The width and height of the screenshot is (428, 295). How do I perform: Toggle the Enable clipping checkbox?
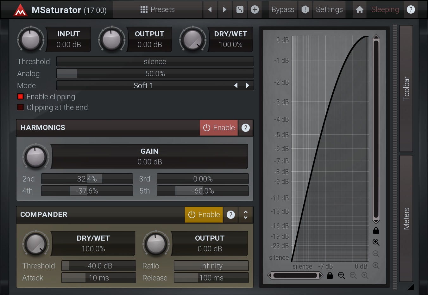tap(21, 97)
